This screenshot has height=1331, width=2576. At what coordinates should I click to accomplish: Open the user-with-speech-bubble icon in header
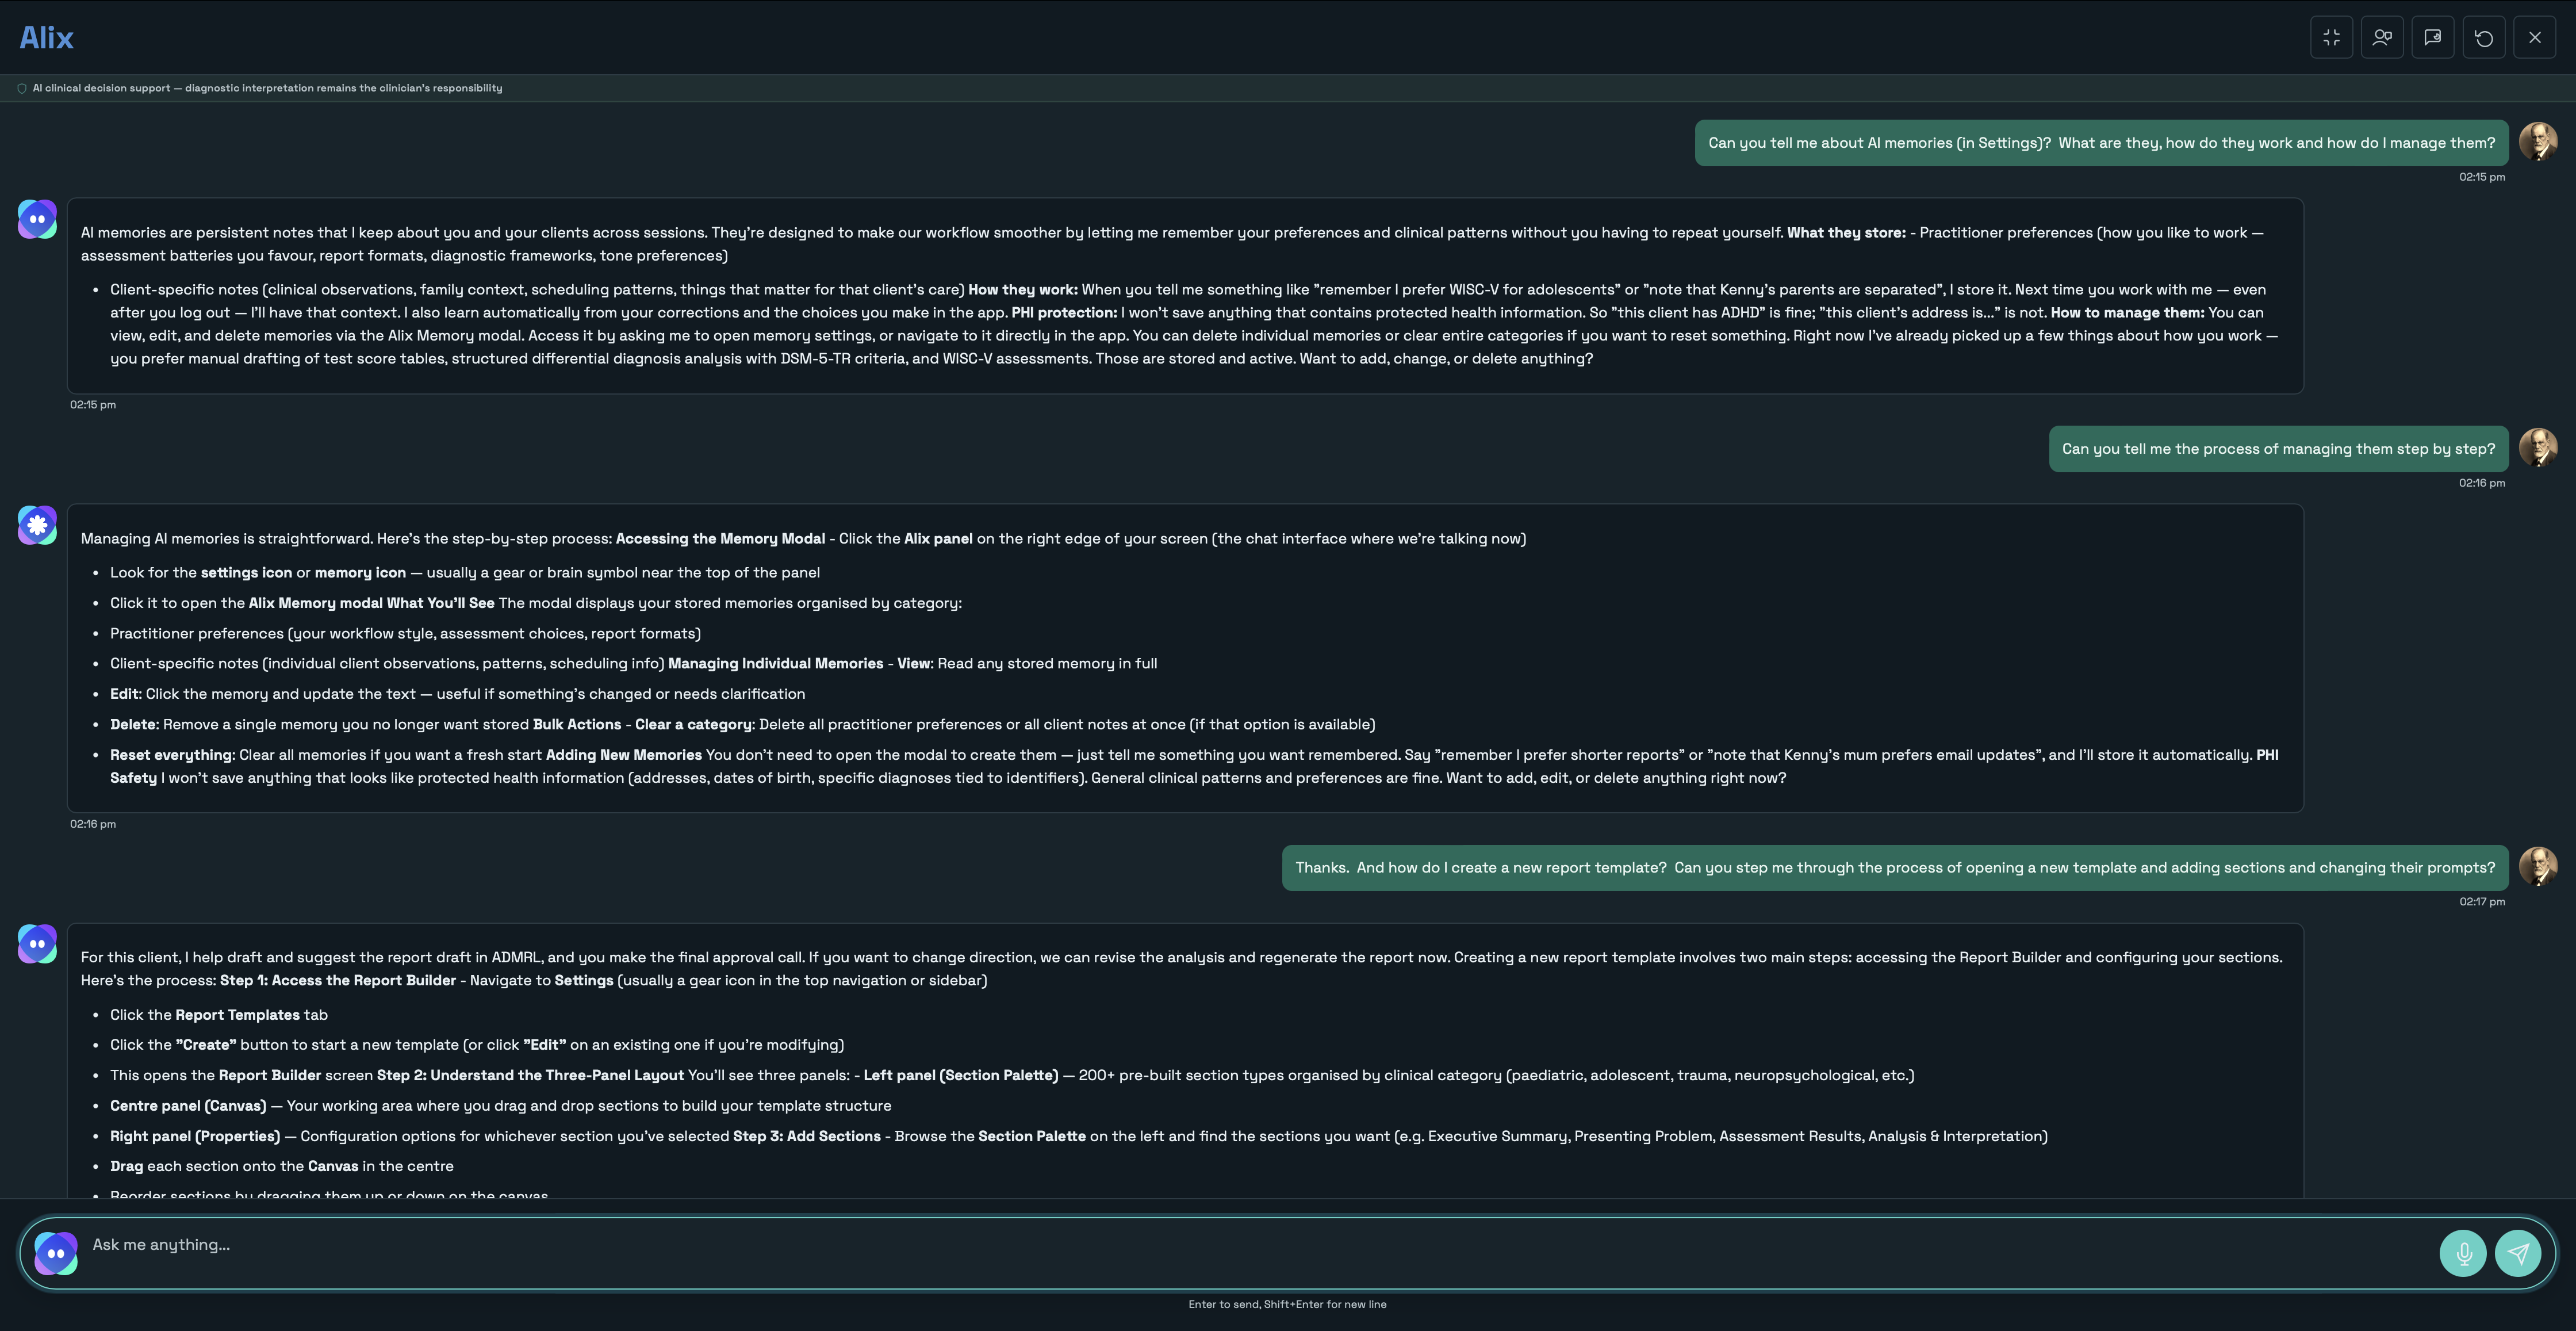2382,38
